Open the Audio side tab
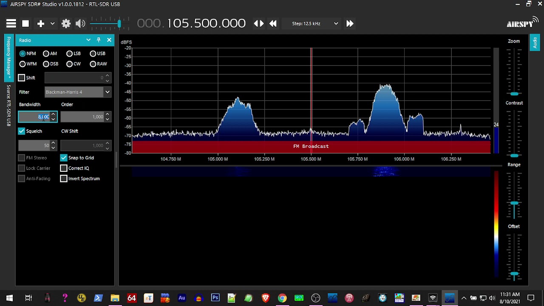The height and width of the screenshot is (306, 544). click(x=535, y=43)
